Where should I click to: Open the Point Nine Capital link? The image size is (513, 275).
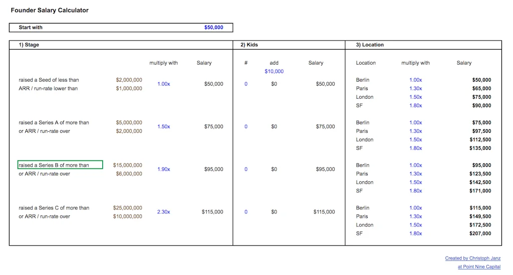(479, 267)
